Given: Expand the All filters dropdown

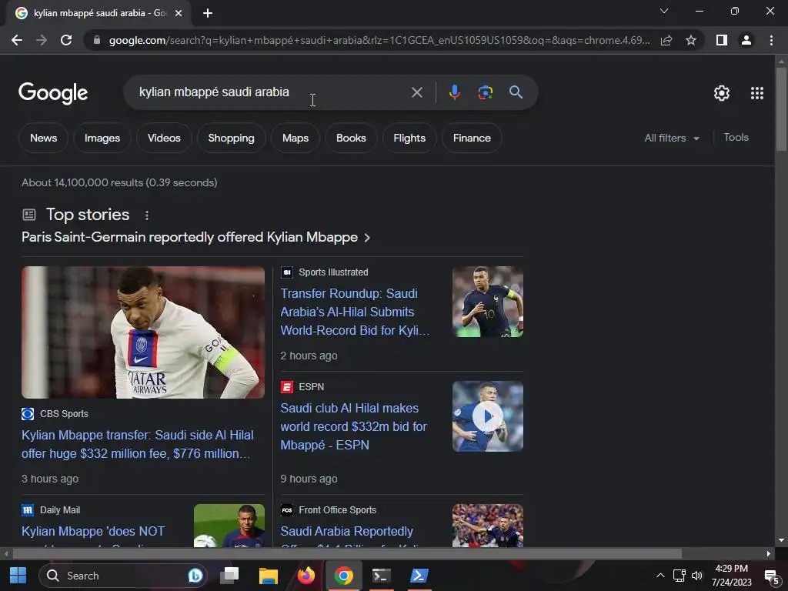Looking at the screenshot, I should [671, 139].
